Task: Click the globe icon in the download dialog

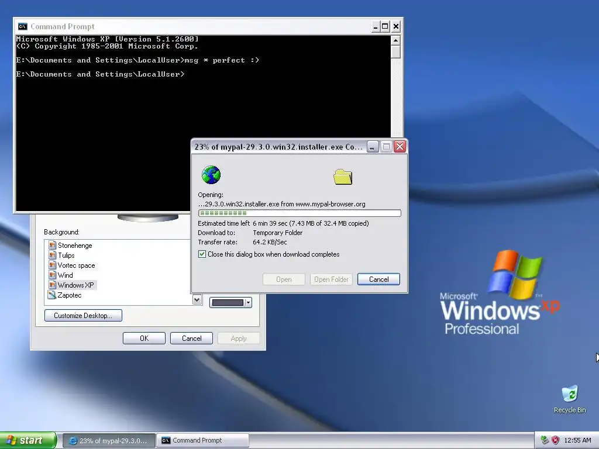Action: (x=211, y=175)
